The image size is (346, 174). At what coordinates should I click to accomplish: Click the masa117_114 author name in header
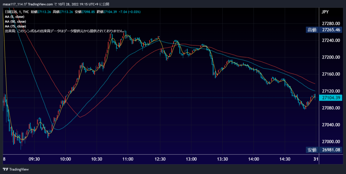coord(13,4)
